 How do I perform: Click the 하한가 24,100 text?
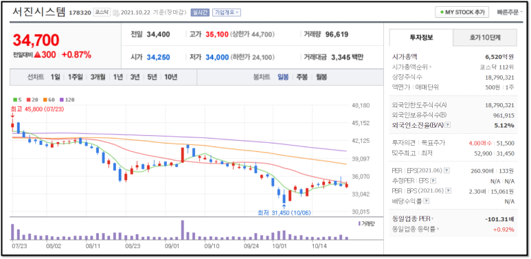(252, 58)
